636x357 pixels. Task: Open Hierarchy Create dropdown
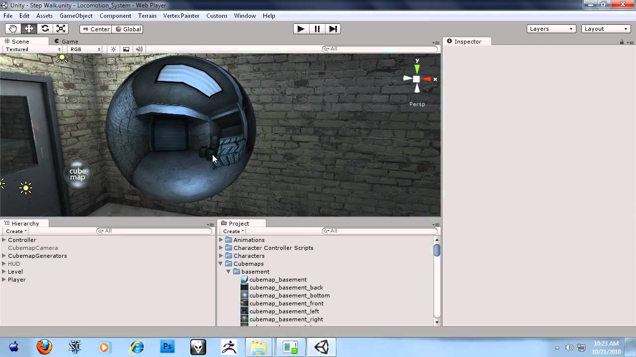[x=16, y=232]
